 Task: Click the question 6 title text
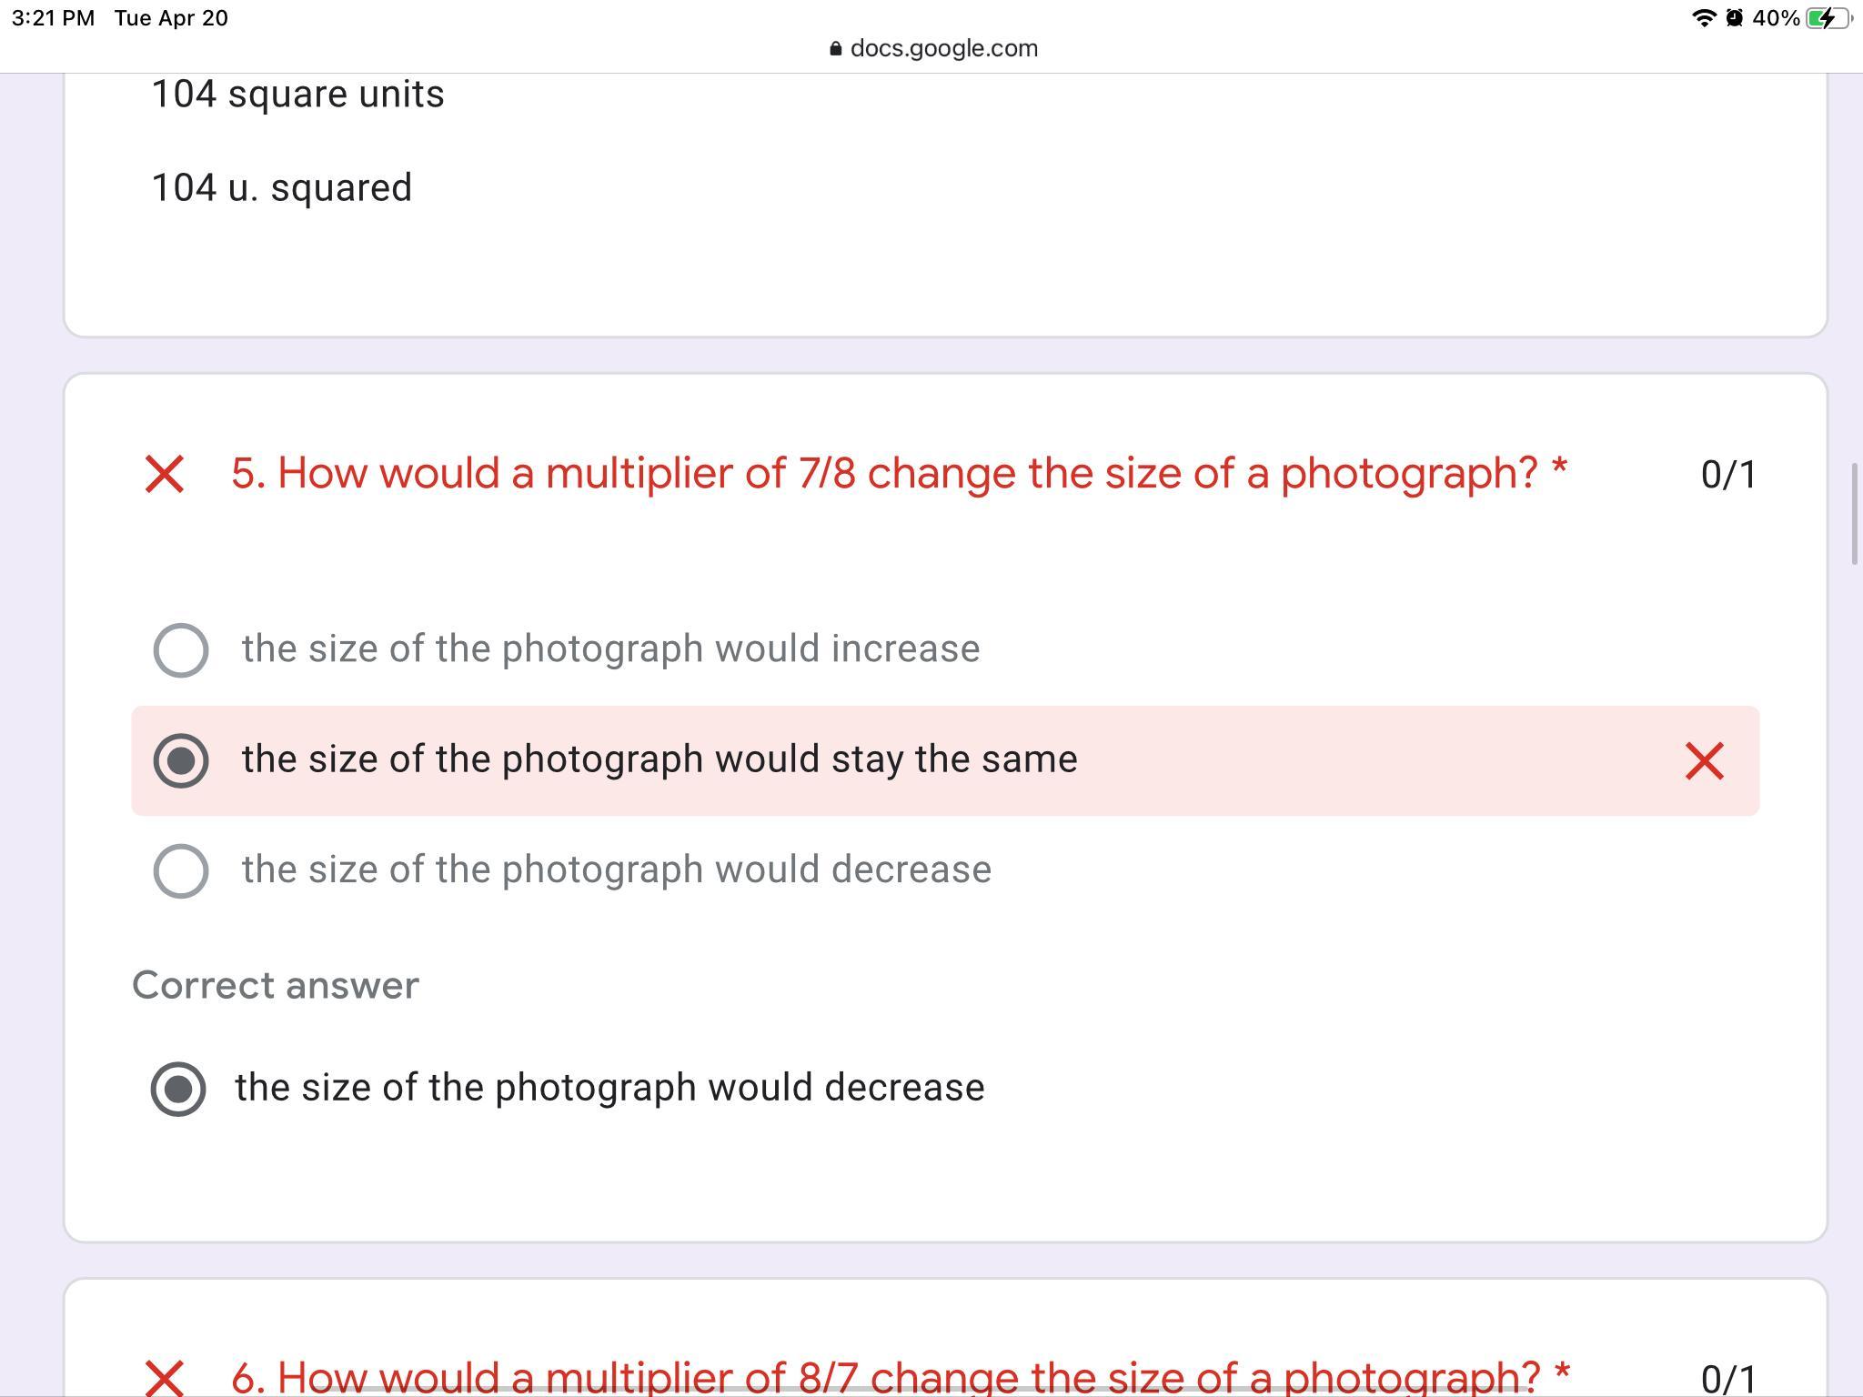coord(899,1377)
